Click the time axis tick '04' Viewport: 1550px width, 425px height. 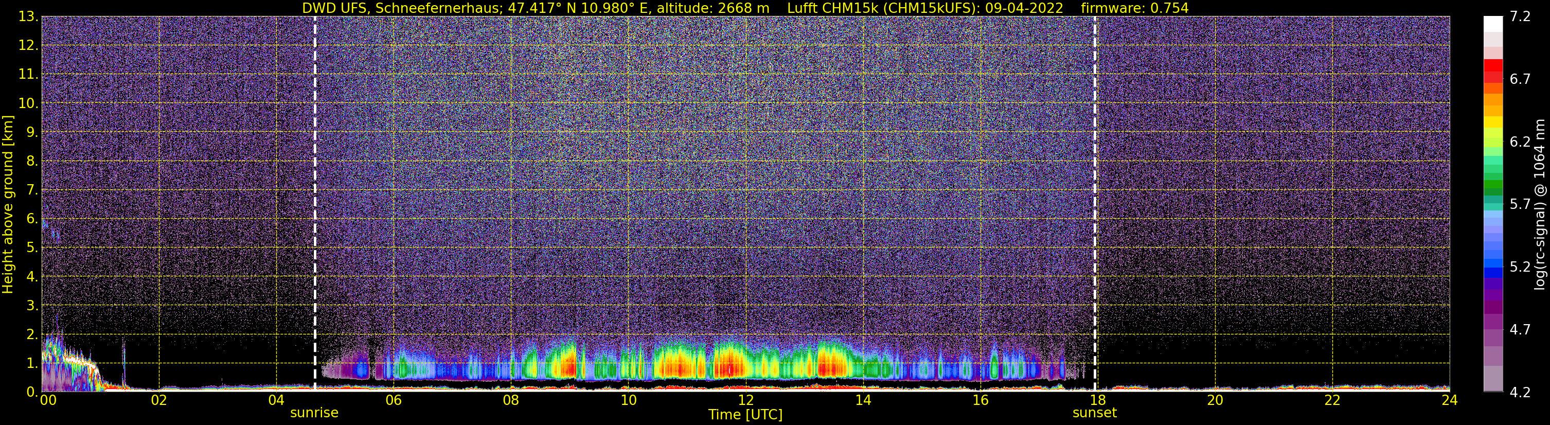(x=276, y=400)
